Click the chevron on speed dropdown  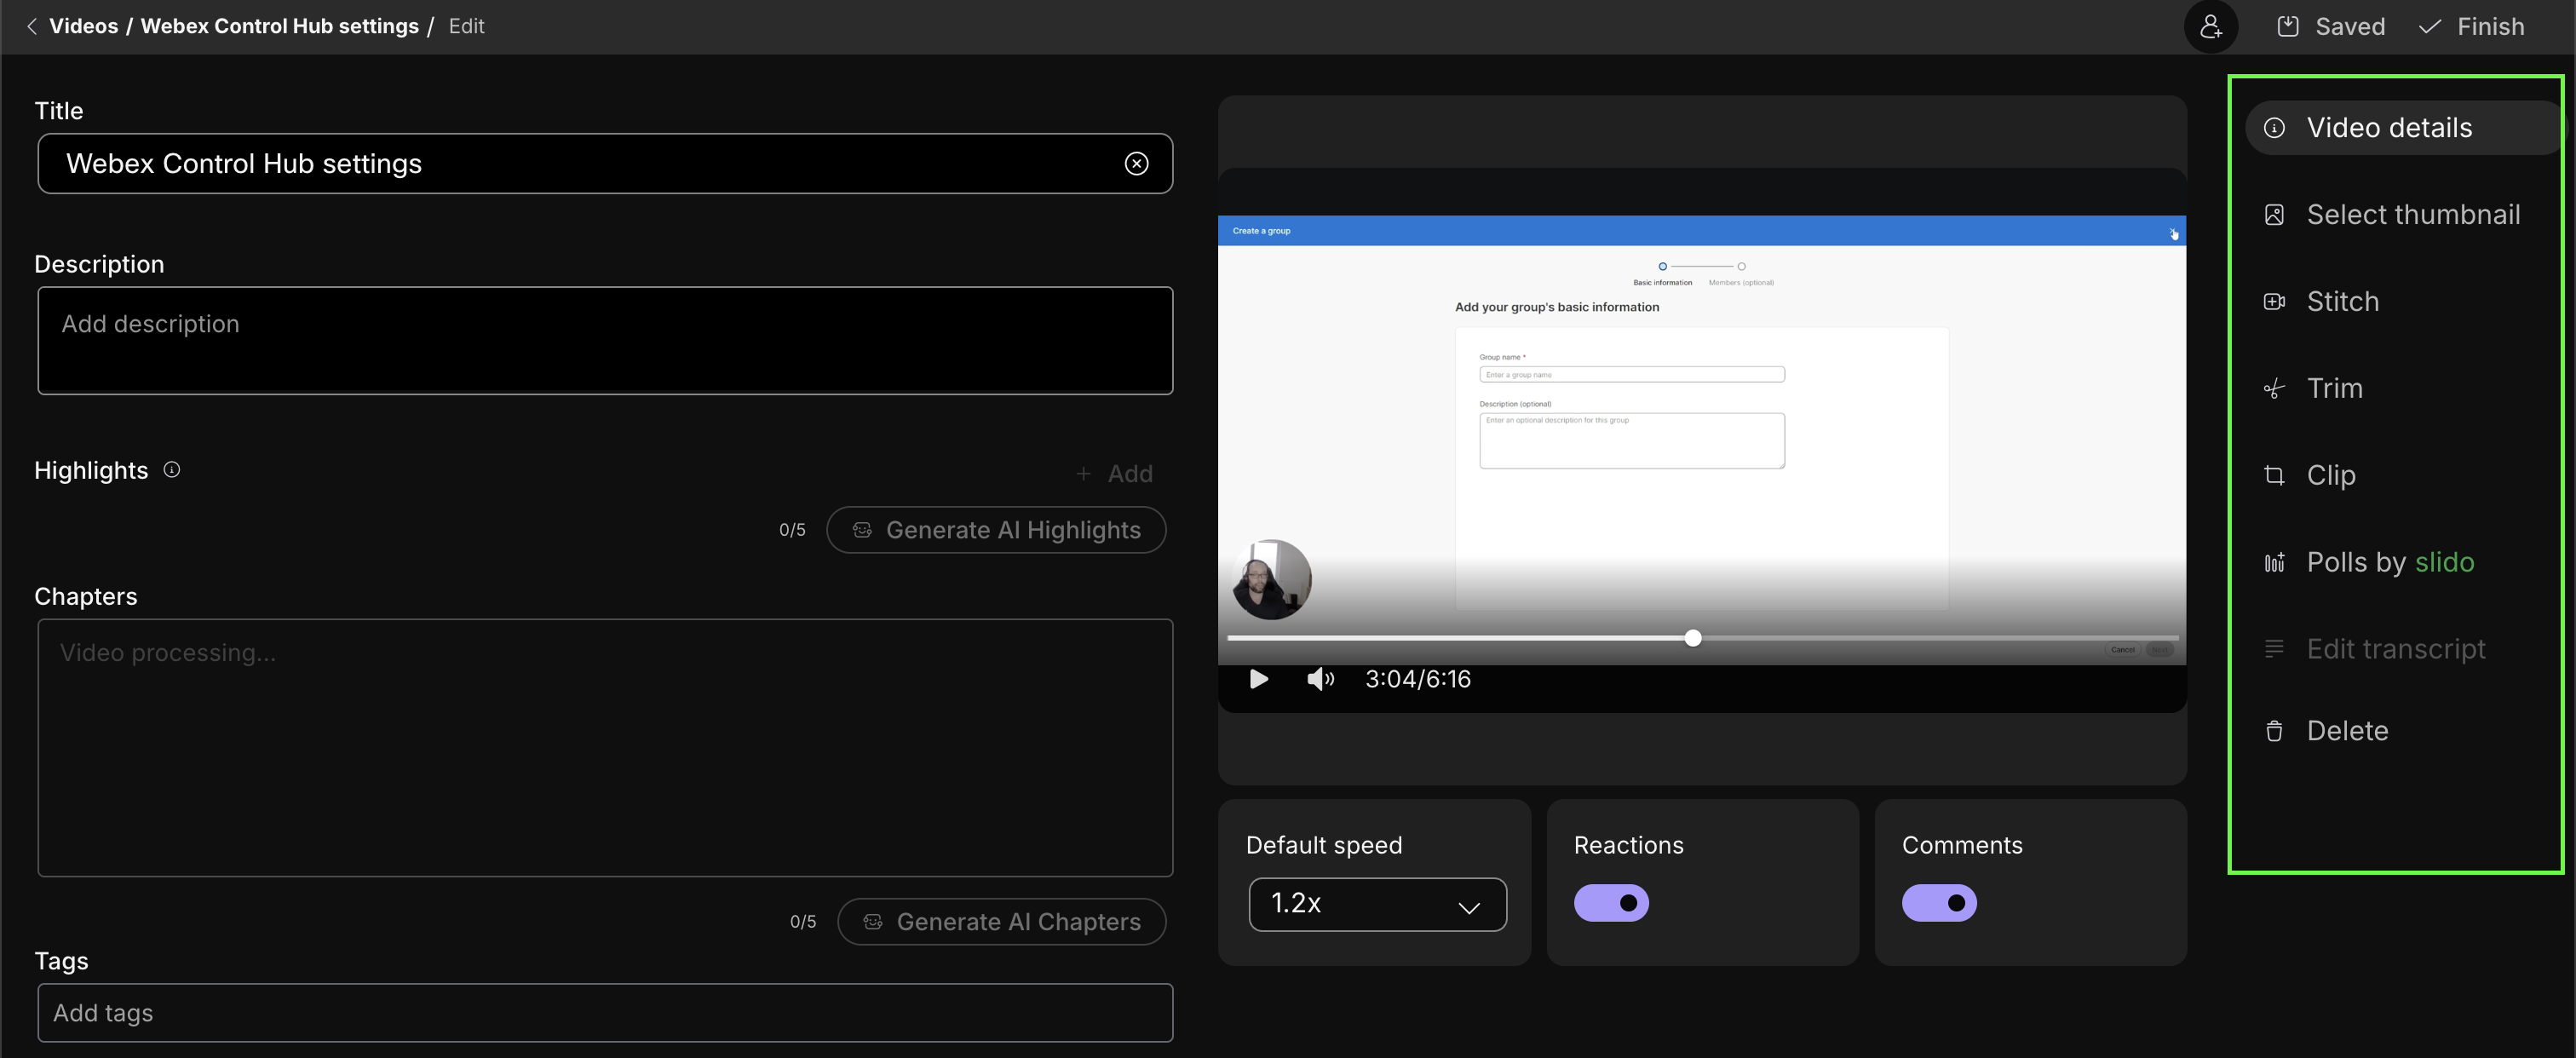(x=1468, y=907)
